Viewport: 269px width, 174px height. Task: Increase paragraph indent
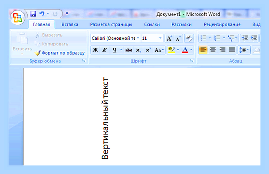[254, 38]
